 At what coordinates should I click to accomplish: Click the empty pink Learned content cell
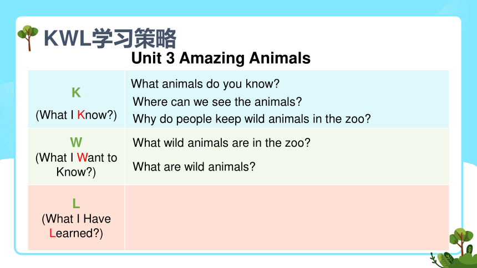287,218
